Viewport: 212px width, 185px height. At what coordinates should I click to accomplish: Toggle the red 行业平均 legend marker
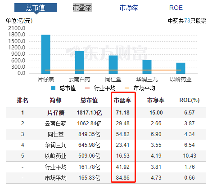[87, 88]
